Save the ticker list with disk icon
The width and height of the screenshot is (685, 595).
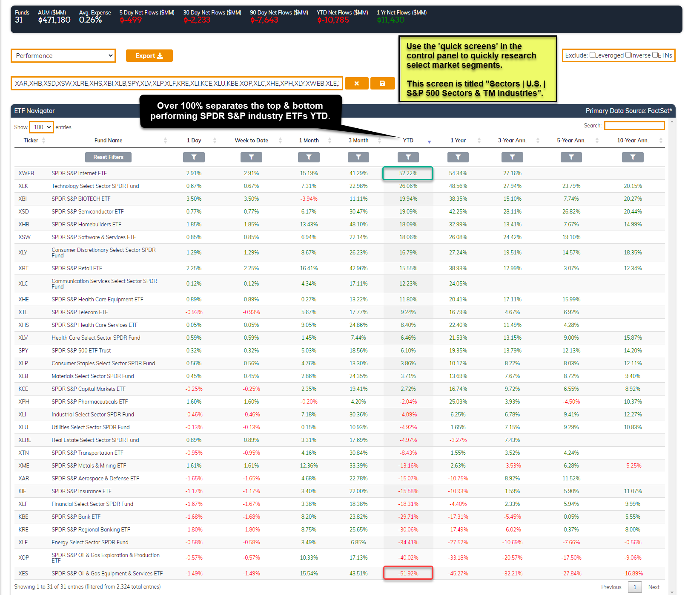382,84
